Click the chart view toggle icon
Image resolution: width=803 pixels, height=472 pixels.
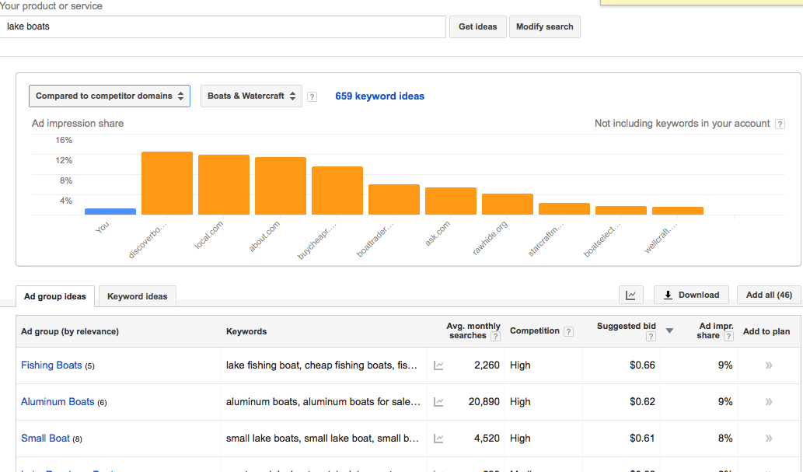630,295
